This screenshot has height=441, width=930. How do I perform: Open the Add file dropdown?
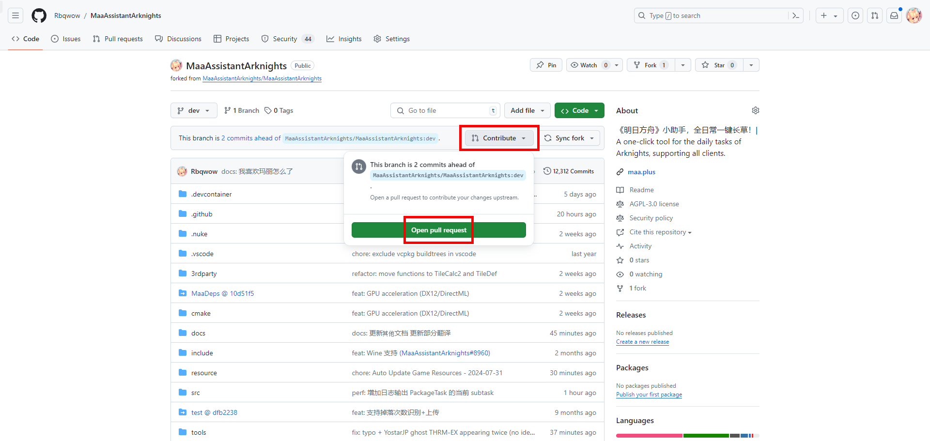(527, 110)
